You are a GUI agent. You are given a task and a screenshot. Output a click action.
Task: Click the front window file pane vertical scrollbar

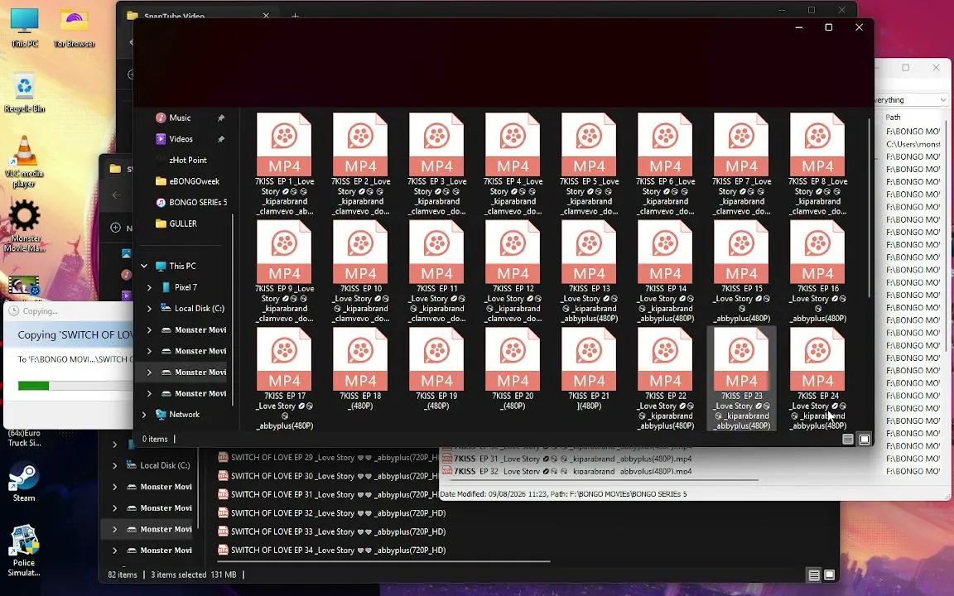pyautogui.click(x=870, y=207)
